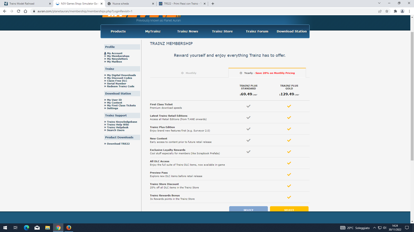Reload the page with the refresh icon
Image resolution: width=414 pixels, height=232 pixels.
click(19, 11)
